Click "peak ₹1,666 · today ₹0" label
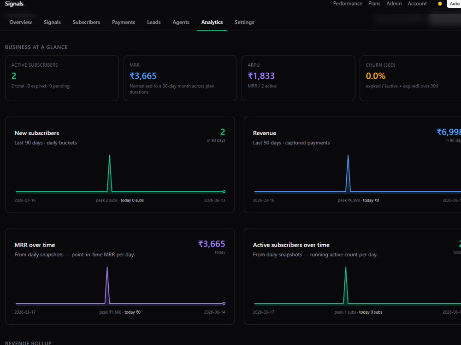 [120, 312]
